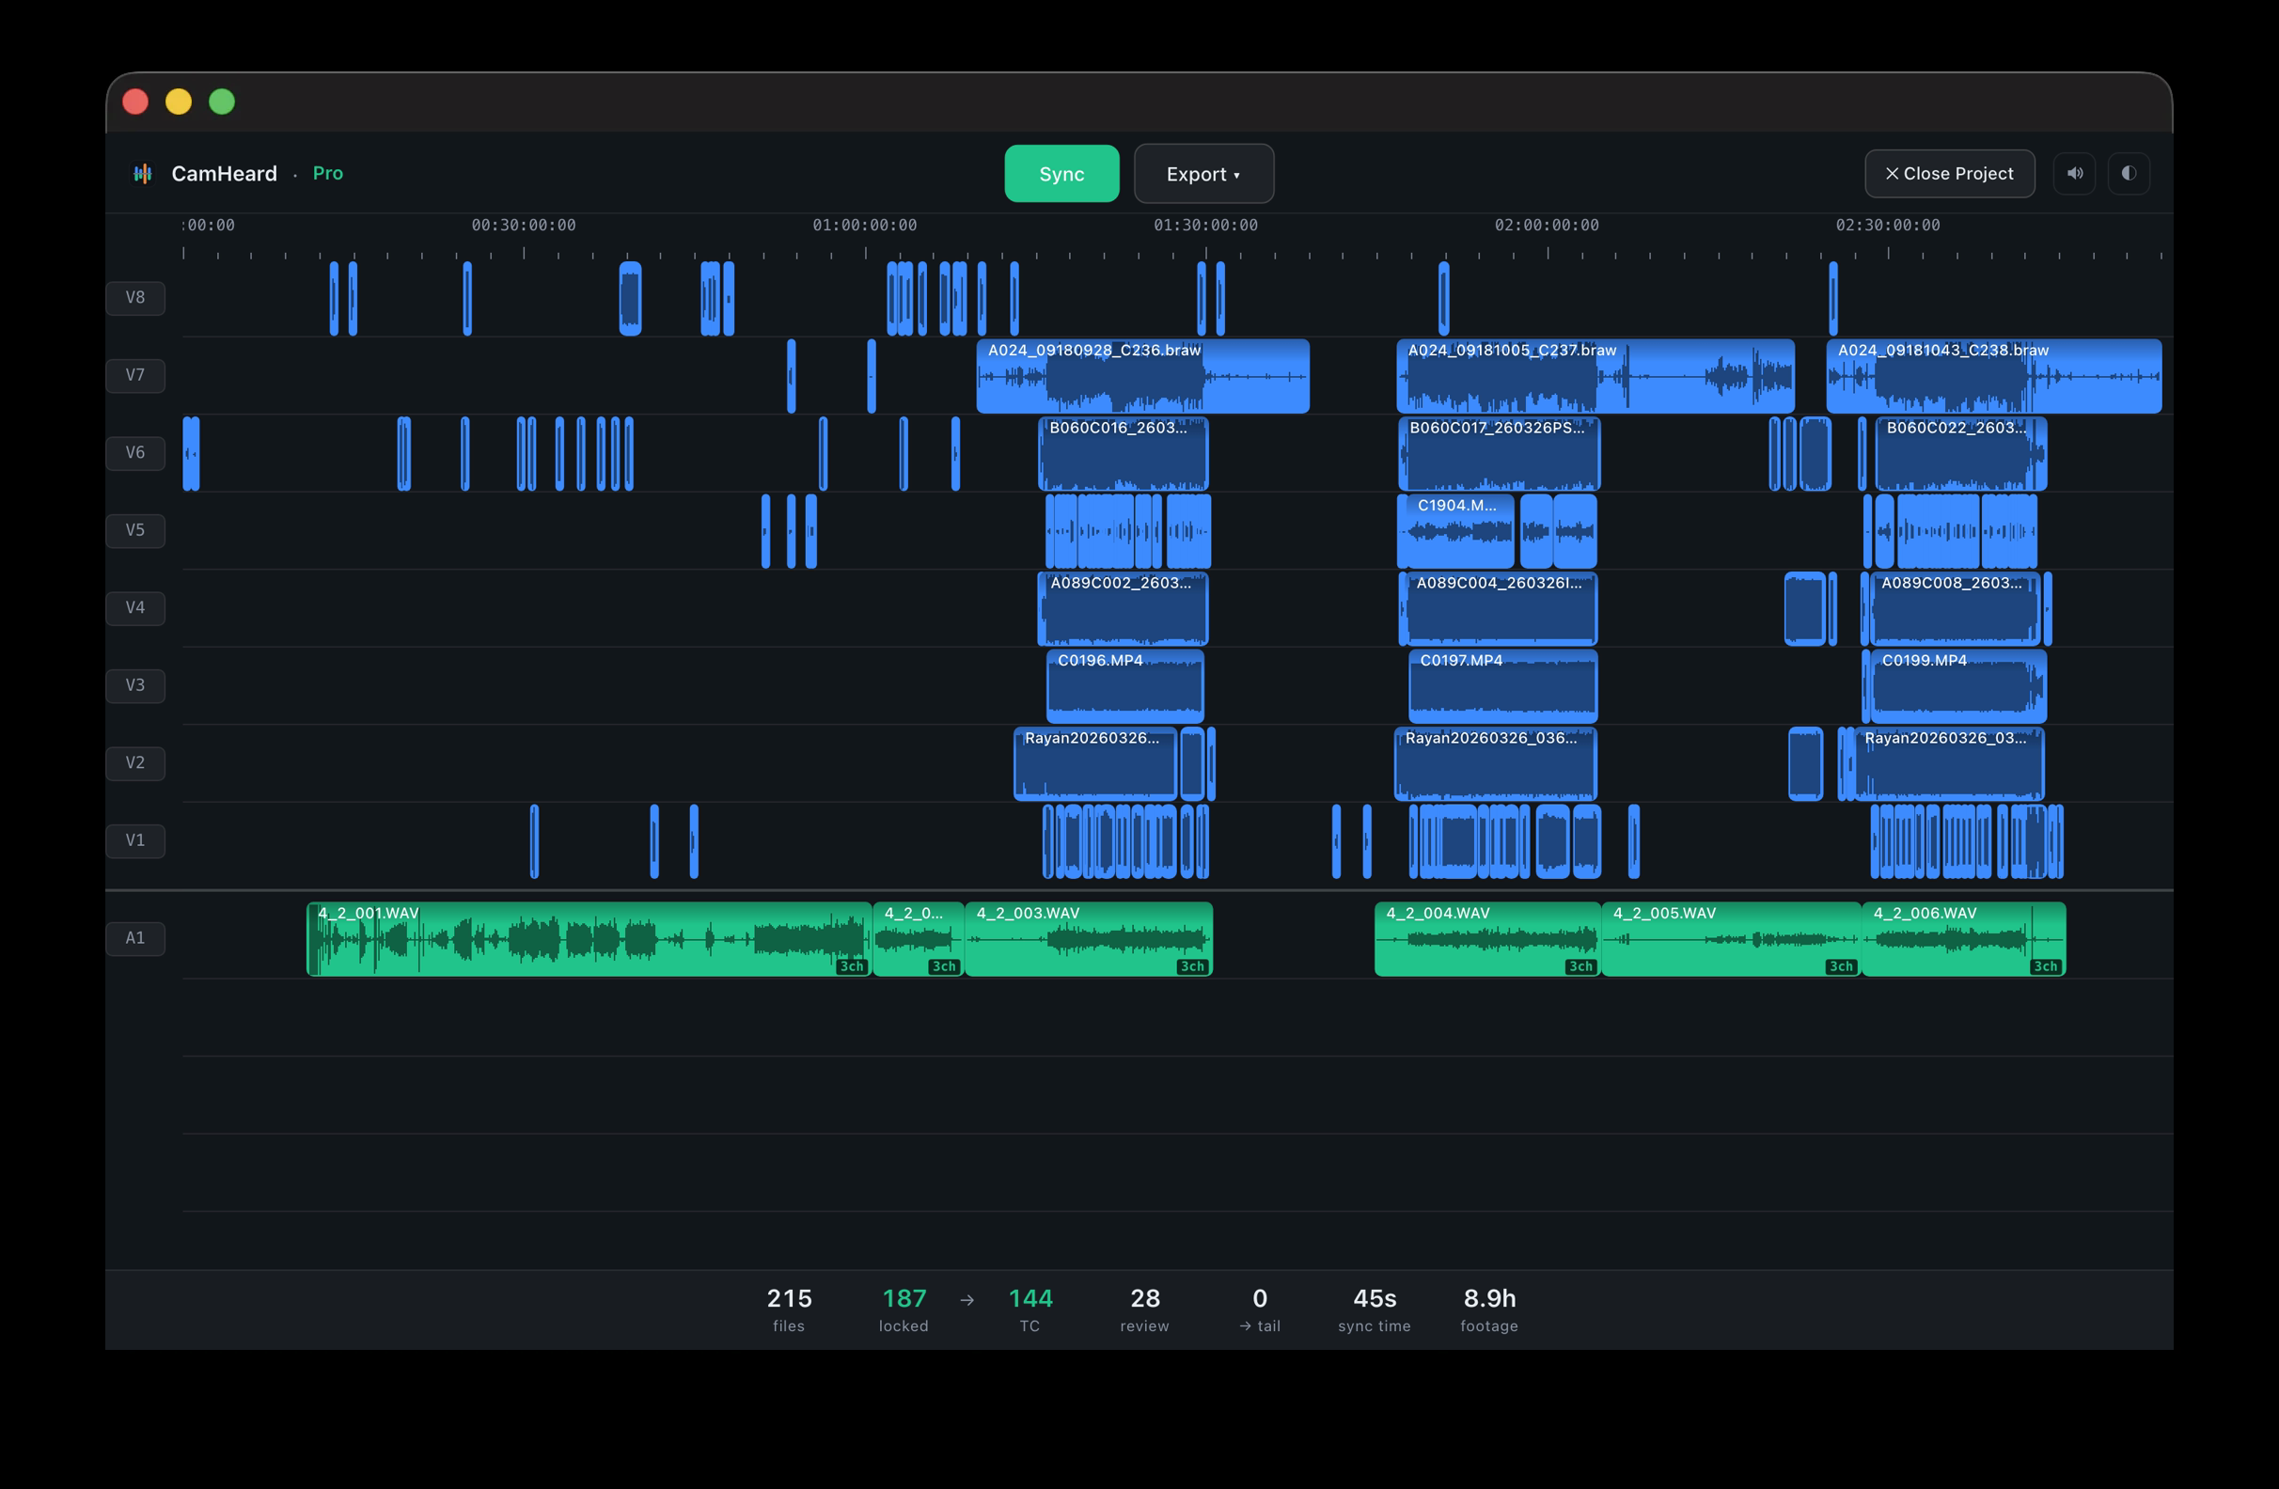Open the Export dropdown

point(1203,173)
